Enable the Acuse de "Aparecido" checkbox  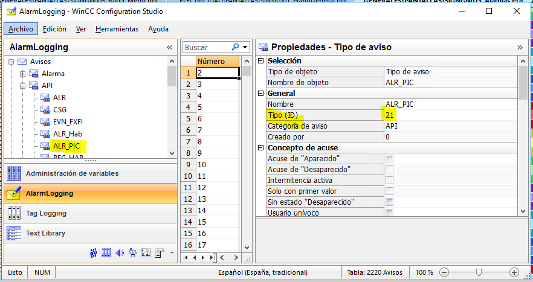[x=390, y=159]
